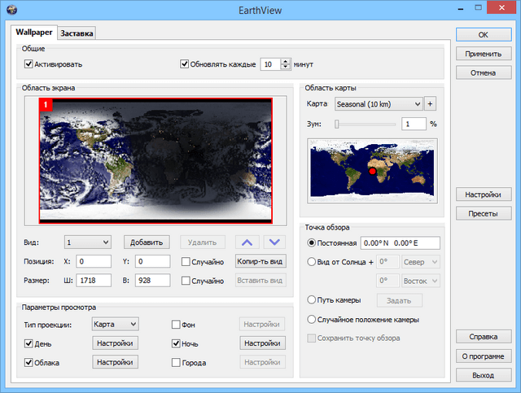Viewport: 521px width, 393px height.
Task: Select the Wallpaper tab
Action: tap(33, 33)
